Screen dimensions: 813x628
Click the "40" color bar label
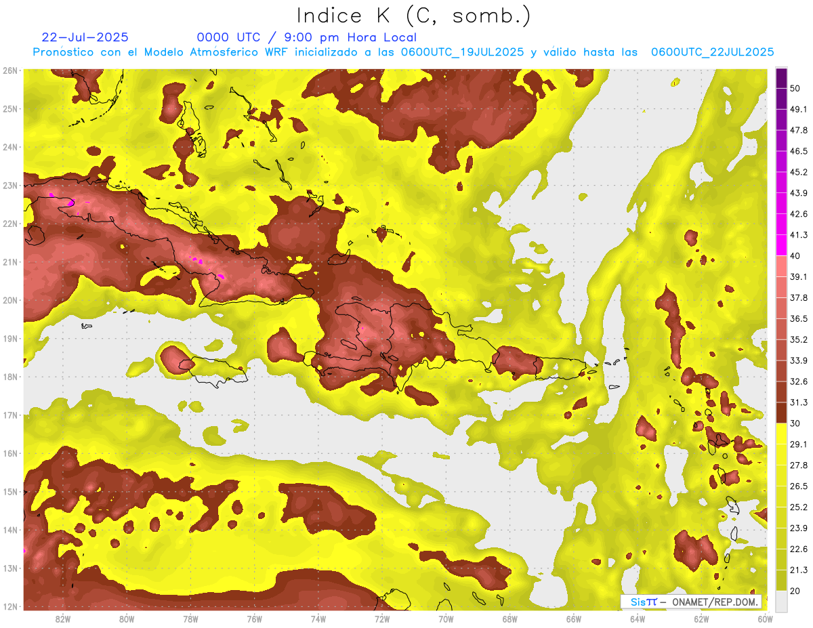[x=795, y=256]
